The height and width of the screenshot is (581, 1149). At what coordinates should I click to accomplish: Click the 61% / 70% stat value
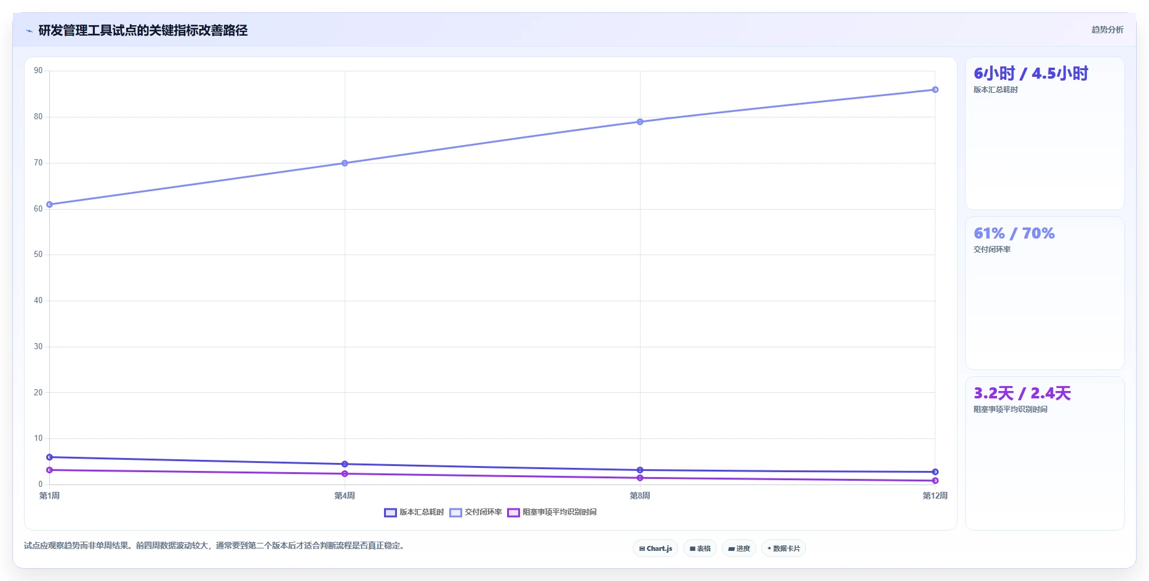[1014, 234]
